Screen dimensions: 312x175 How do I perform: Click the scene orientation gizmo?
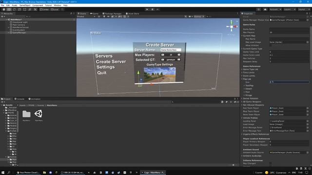pos(232,27)
